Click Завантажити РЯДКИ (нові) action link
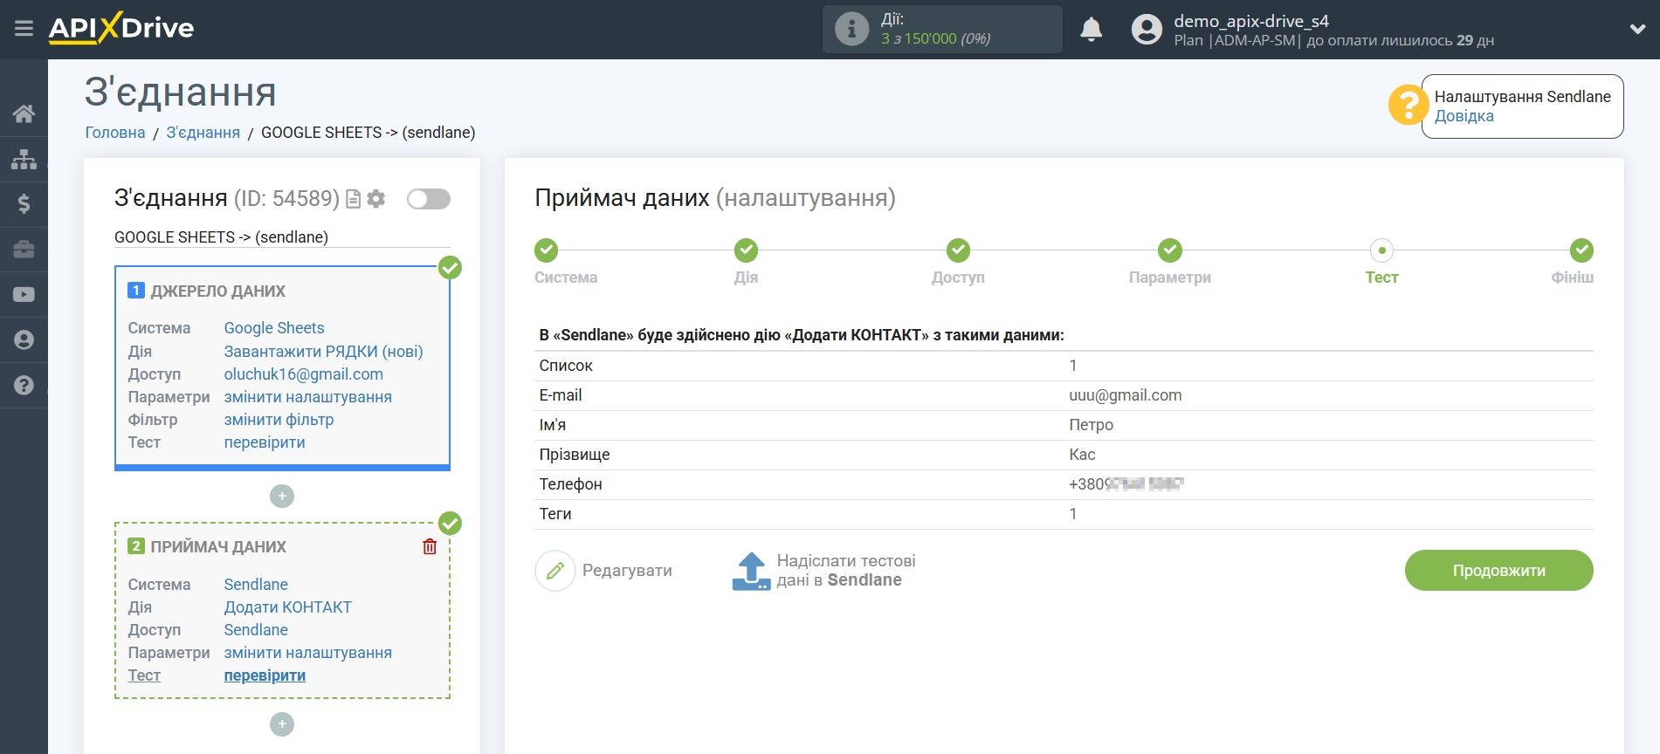The image size is (1660, 754). coord(323,352)
